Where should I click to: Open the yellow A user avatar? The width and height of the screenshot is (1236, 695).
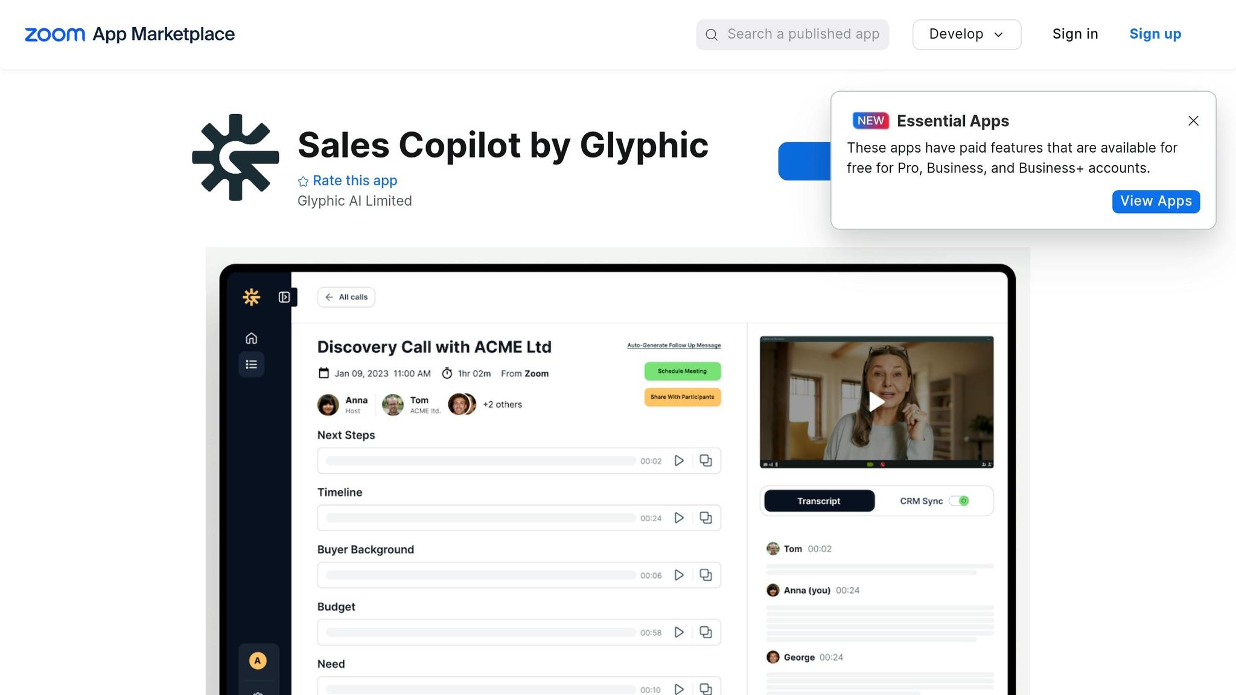coord(258,661)
